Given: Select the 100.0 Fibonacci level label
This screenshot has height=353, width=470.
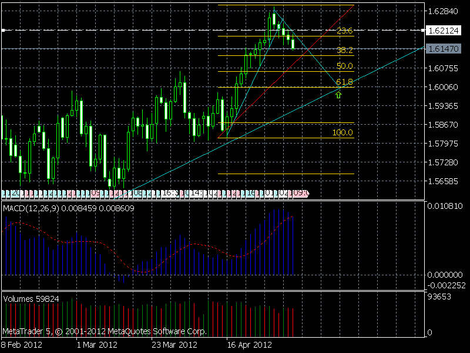Looking at the screenshot, I should 343,132.
